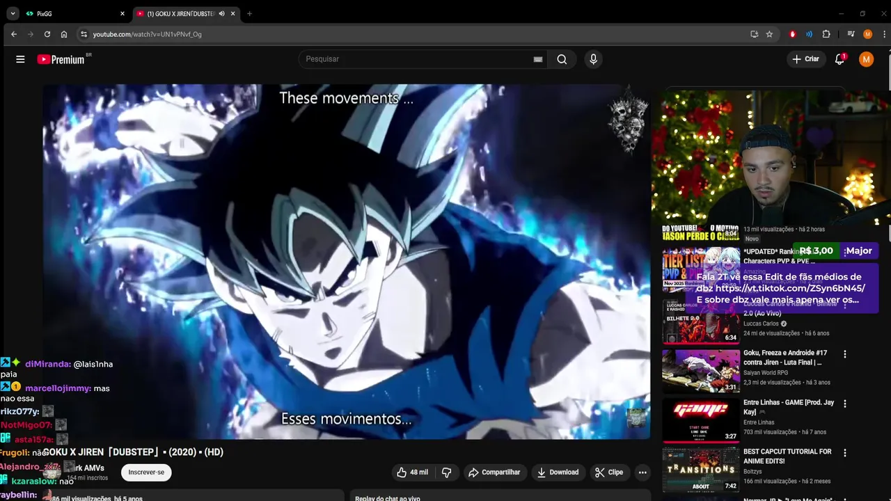
Task: Open Chrome profile avatar in toolbar
Action: coord(867,34)
